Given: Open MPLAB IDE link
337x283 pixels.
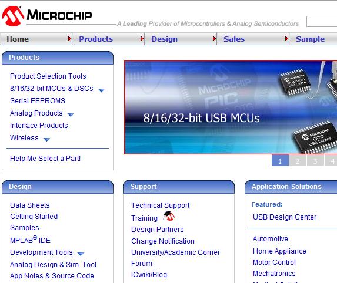Looking at the screenshot, I should pos(31,240).
